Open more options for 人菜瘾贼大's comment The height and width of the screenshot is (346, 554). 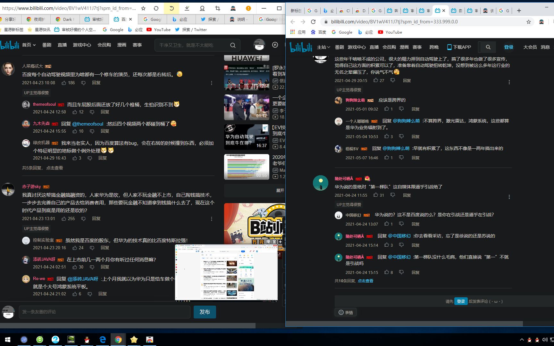click(x=212, y=83)
